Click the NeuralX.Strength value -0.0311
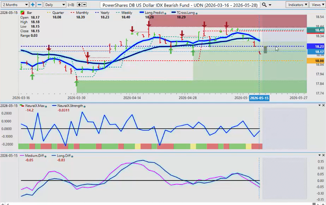326x205 pixels. click(x=63, y=110)
